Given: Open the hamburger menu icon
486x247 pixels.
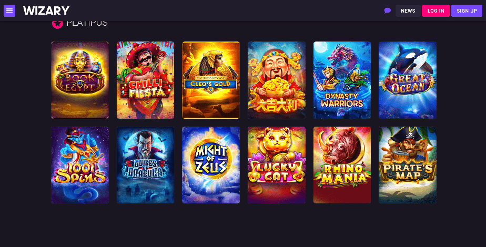Looking at the screenshot, I should (x=9, y=11).
